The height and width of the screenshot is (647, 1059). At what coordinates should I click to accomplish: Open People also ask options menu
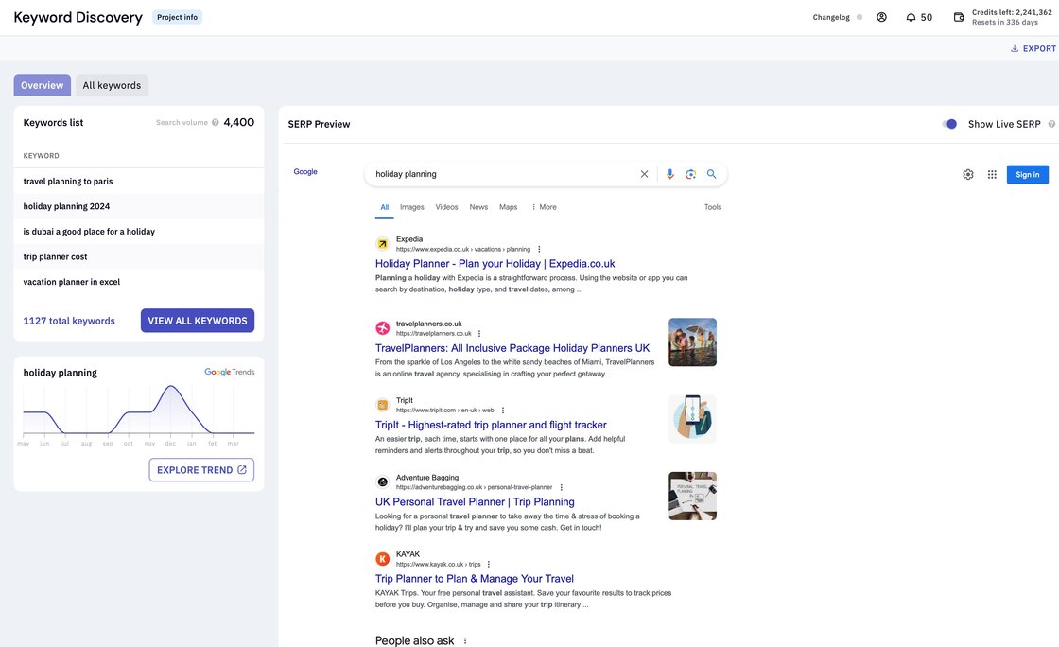(x=465, y=640)
